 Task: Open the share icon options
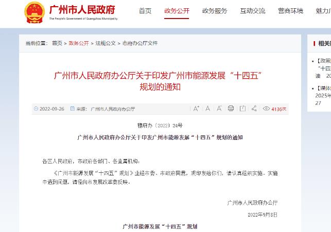(254, 109)
